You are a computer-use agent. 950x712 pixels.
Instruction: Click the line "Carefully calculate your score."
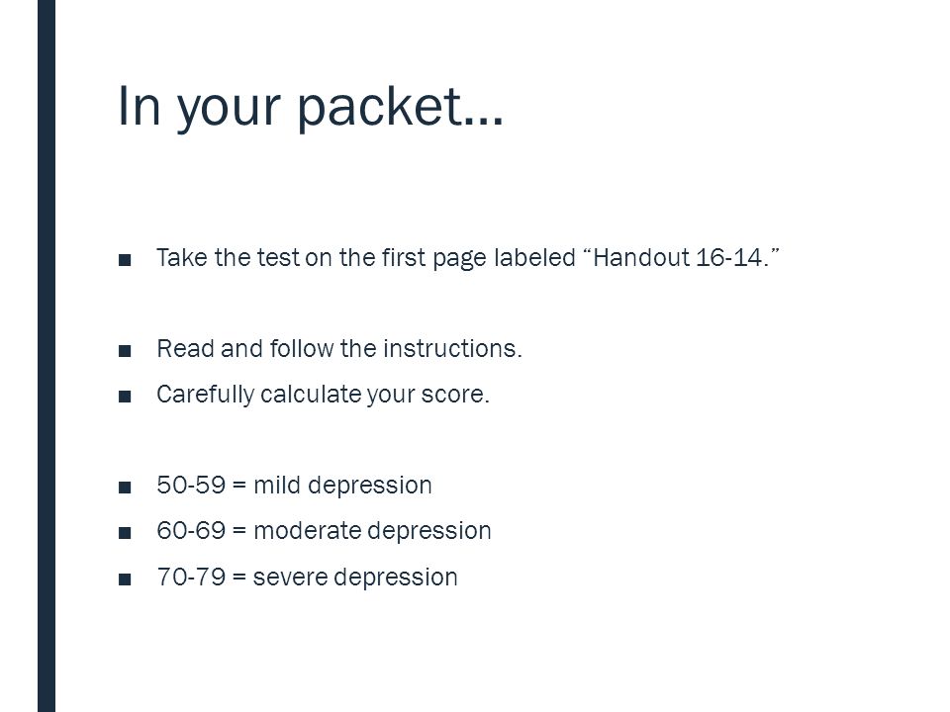point(323,395)
